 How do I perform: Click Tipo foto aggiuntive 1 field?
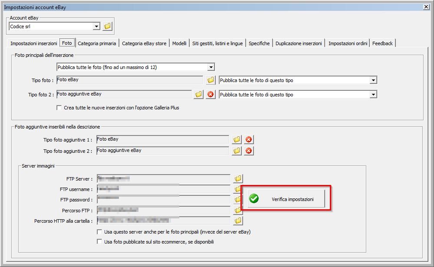(x=163, y=139)
